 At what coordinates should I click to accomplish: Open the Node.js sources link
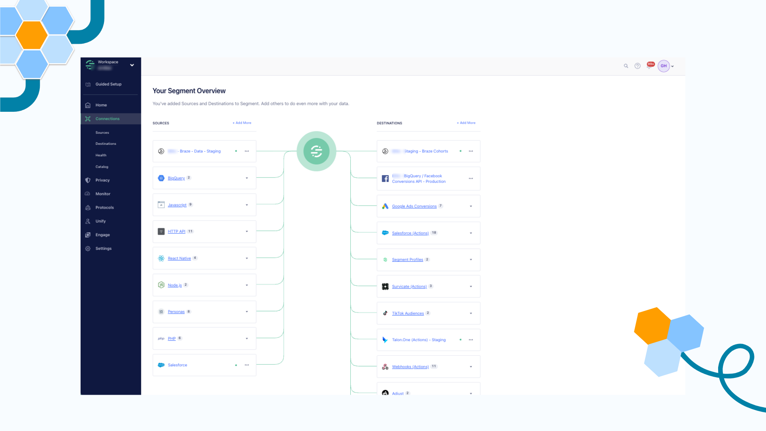[175, 285]
